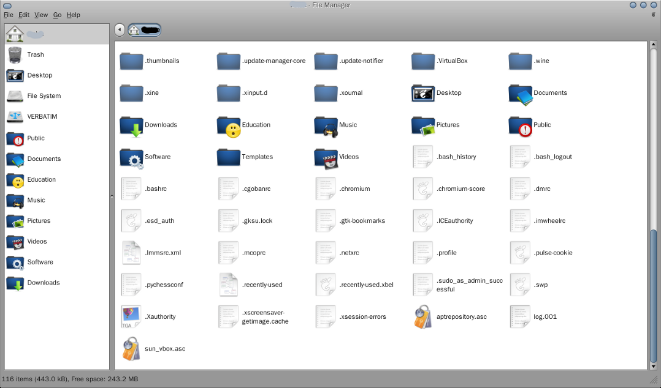Select the aptrepository.asc key file icon
Image resolution: width=661 pixels, height=388 pixels.
tap(423, 317)
